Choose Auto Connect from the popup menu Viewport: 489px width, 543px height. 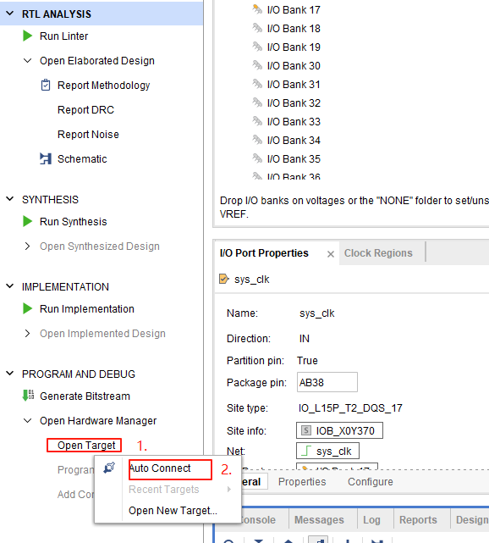pyautogui.click(x=160, y=468)
